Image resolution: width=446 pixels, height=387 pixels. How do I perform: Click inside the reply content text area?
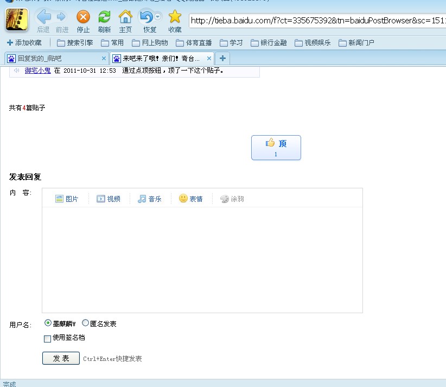(x=202, y=260)
